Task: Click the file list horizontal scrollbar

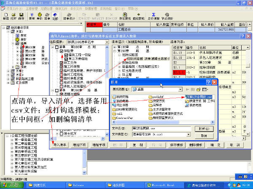Action: click(163, 122)
